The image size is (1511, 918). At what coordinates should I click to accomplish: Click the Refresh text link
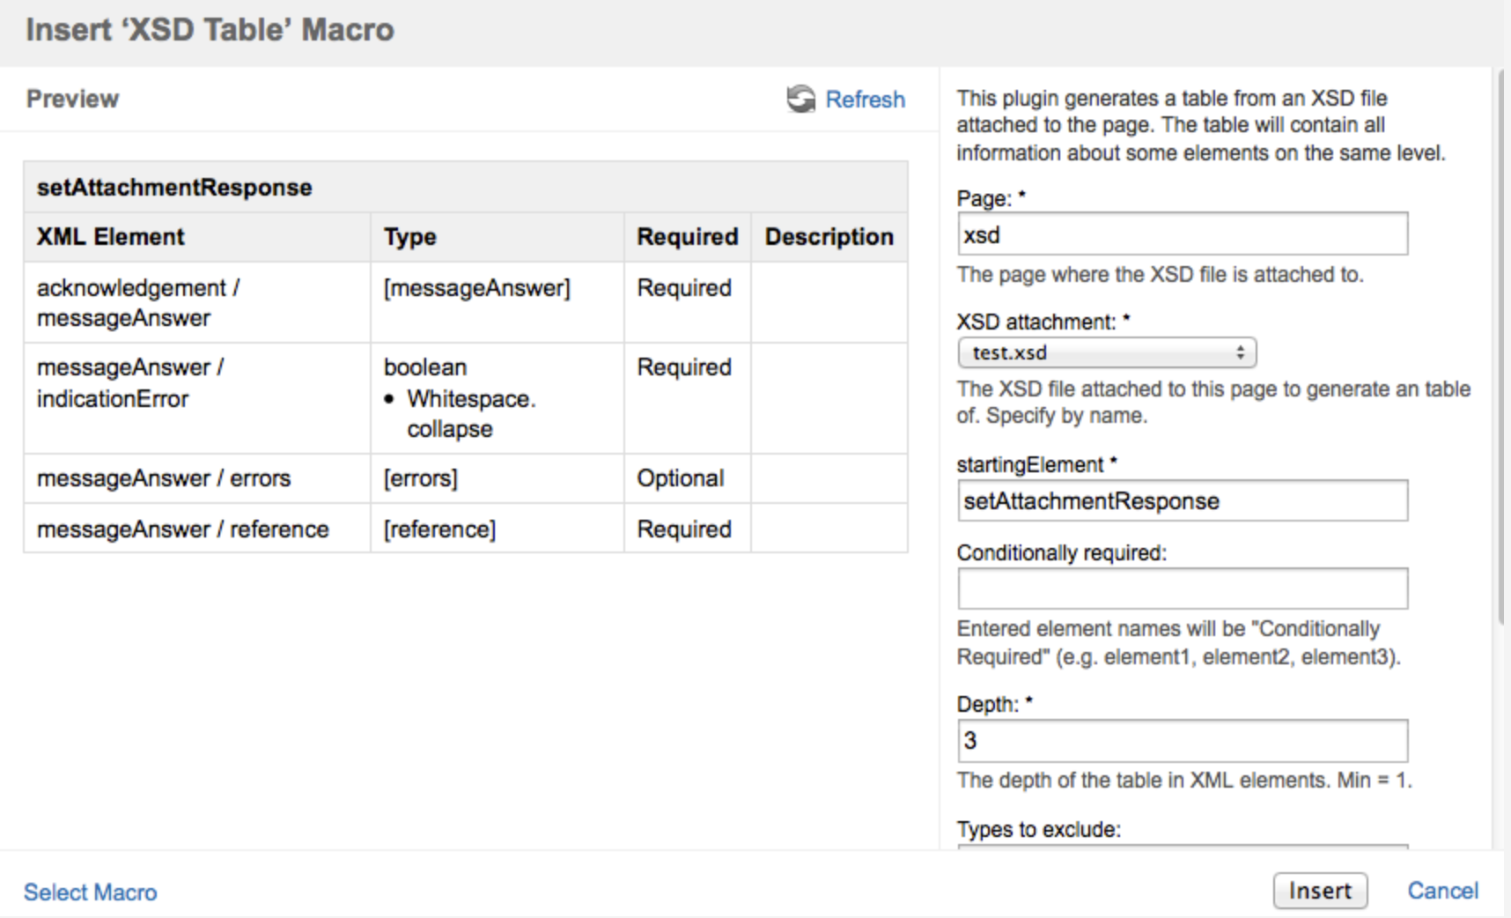tap(865, 100)
